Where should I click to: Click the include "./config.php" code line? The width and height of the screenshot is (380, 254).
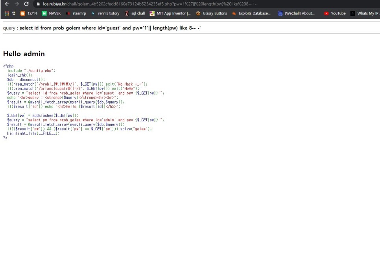click(x=31, y=71)
